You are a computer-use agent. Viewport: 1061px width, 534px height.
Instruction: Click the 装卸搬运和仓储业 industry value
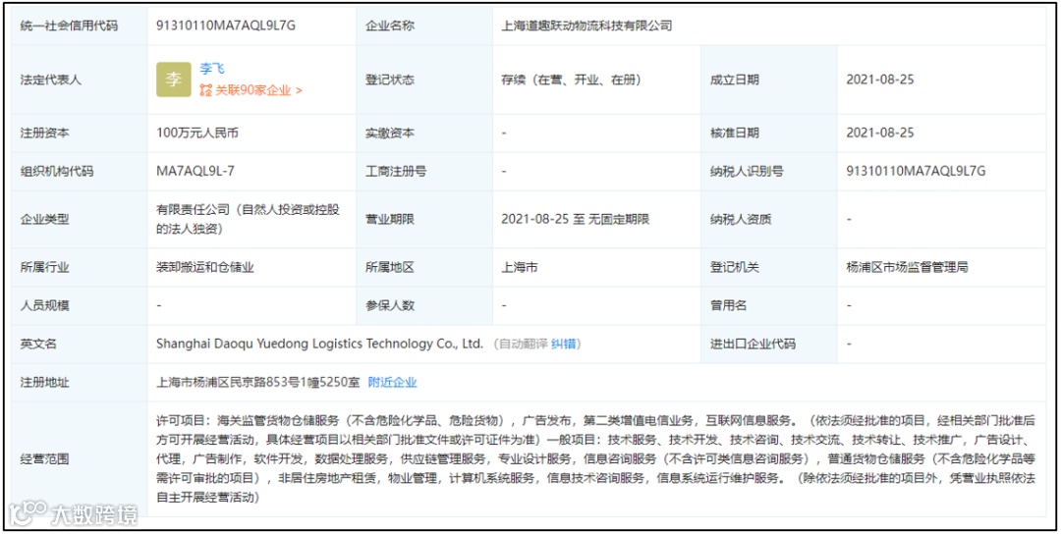[205, 268]
